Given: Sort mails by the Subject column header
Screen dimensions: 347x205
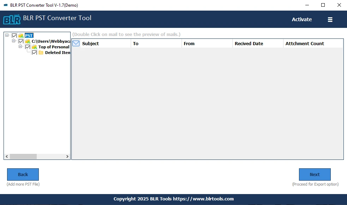Looking at the screenshot, I should (91, 43).
